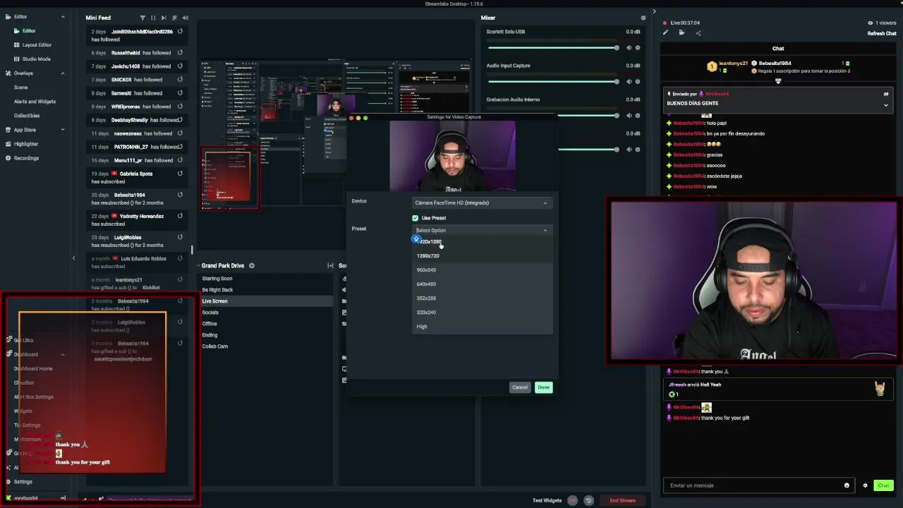The height and width of the screenshot is (508, 903).
Task: Click the share stream icon under Live timer
Action: tap(698, 32)
